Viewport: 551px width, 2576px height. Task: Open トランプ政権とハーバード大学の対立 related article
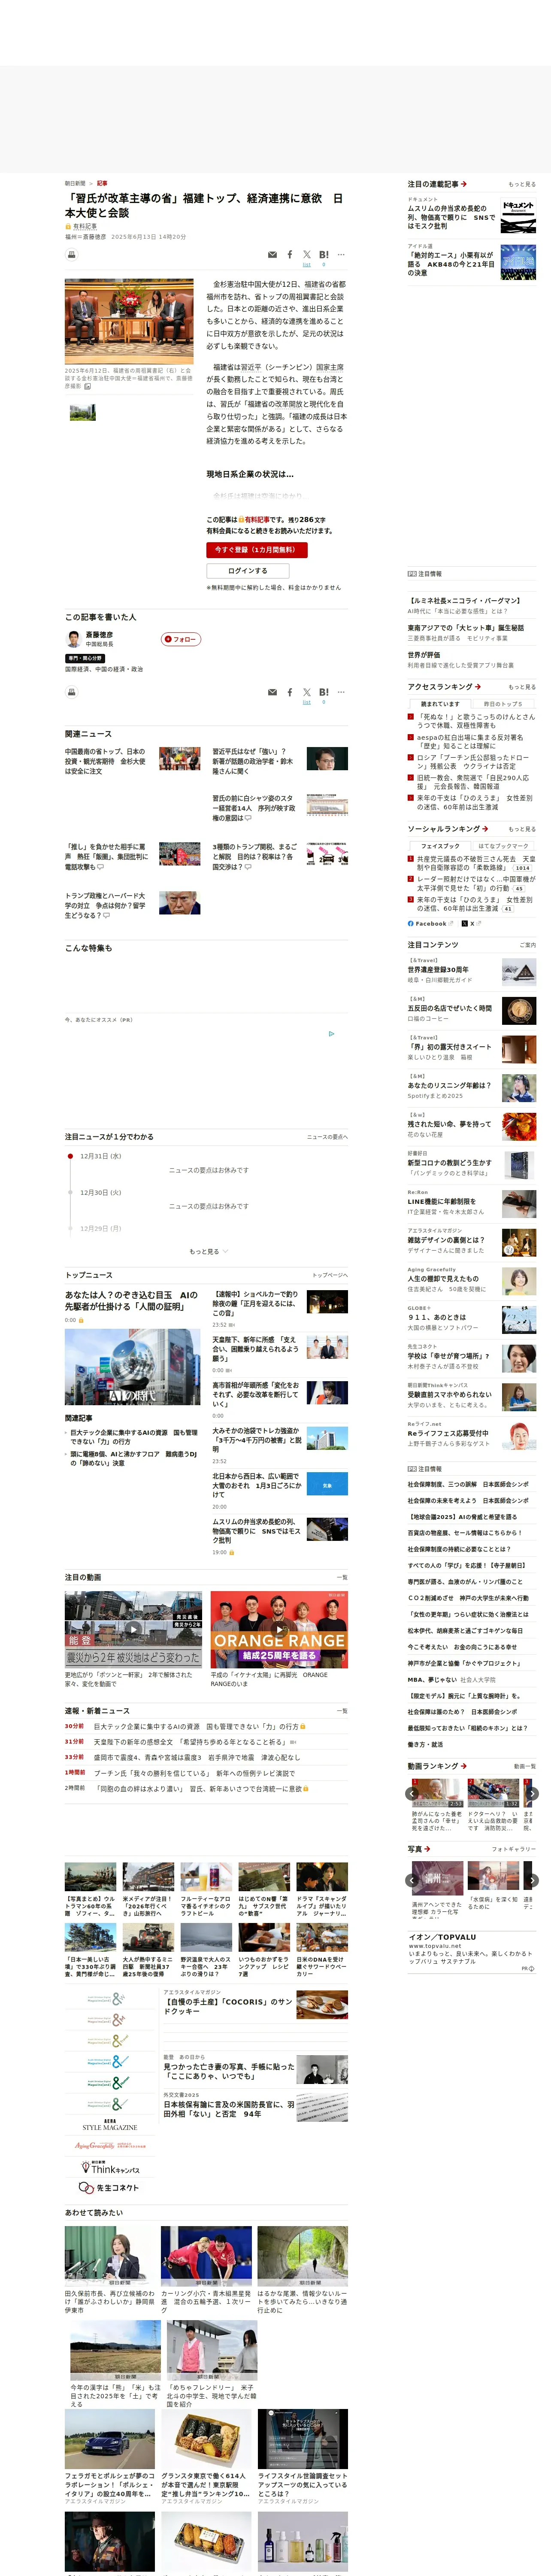coord(105,905)
